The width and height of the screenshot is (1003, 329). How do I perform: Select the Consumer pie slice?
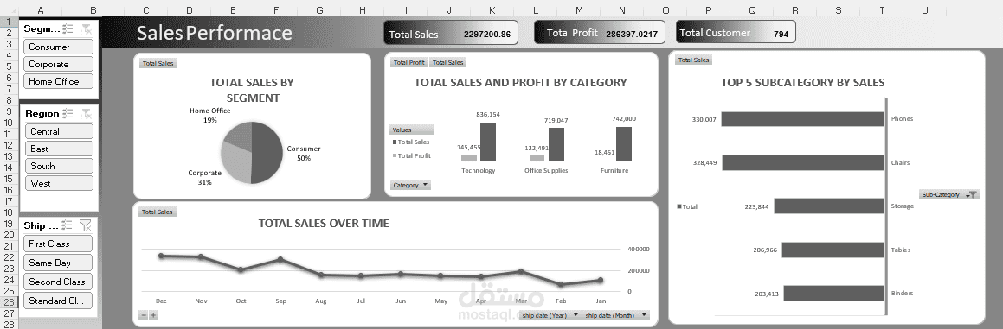267,154
